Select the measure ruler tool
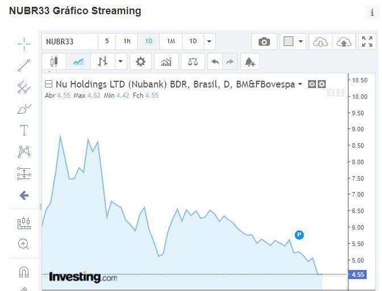The height and width of the screenshot is (291, 382). tap(24, 223)
